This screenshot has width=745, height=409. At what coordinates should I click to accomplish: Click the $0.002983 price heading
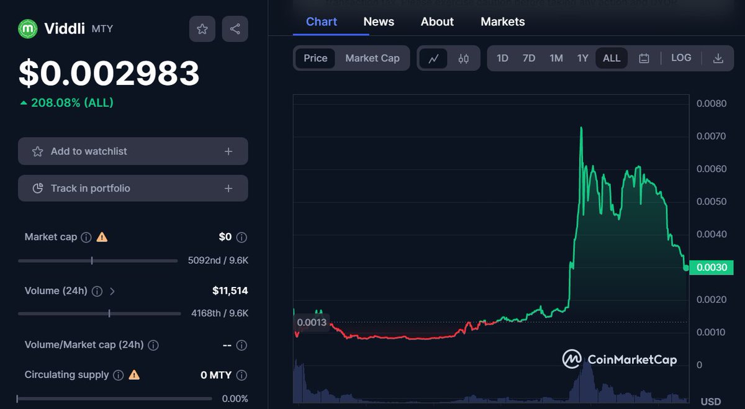[109, 73]
